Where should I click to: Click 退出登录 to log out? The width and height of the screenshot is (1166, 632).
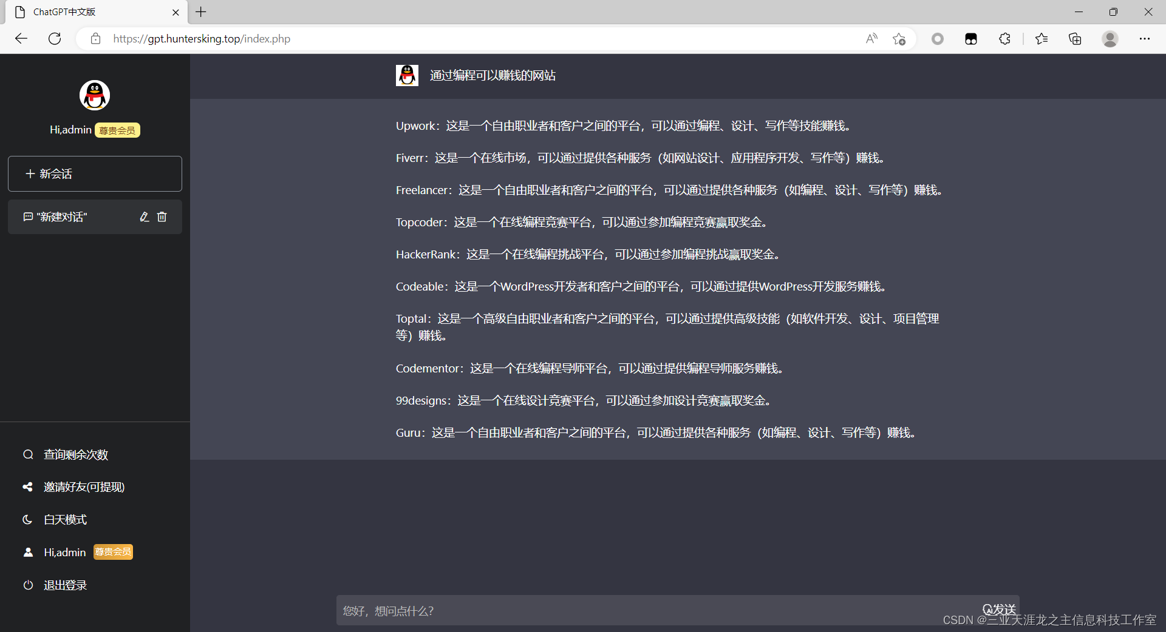(x=65, y=585)
